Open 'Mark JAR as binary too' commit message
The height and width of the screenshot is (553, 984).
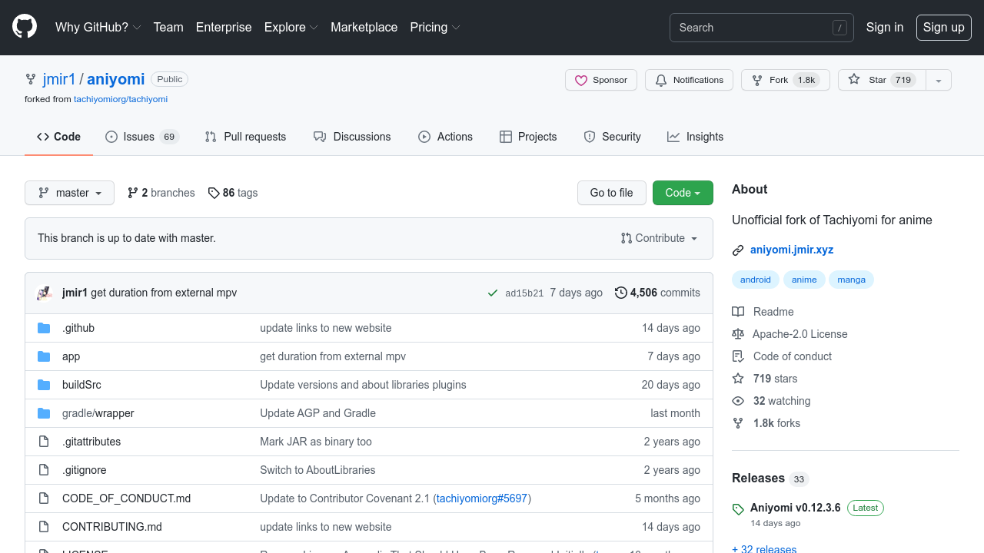tap(316, 442)
